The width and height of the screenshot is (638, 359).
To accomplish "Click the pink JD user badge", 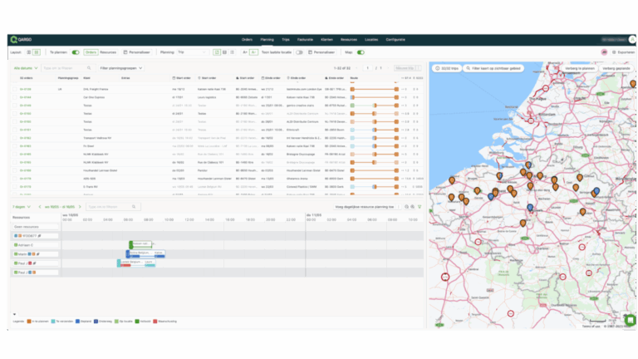I will (604, 52).
